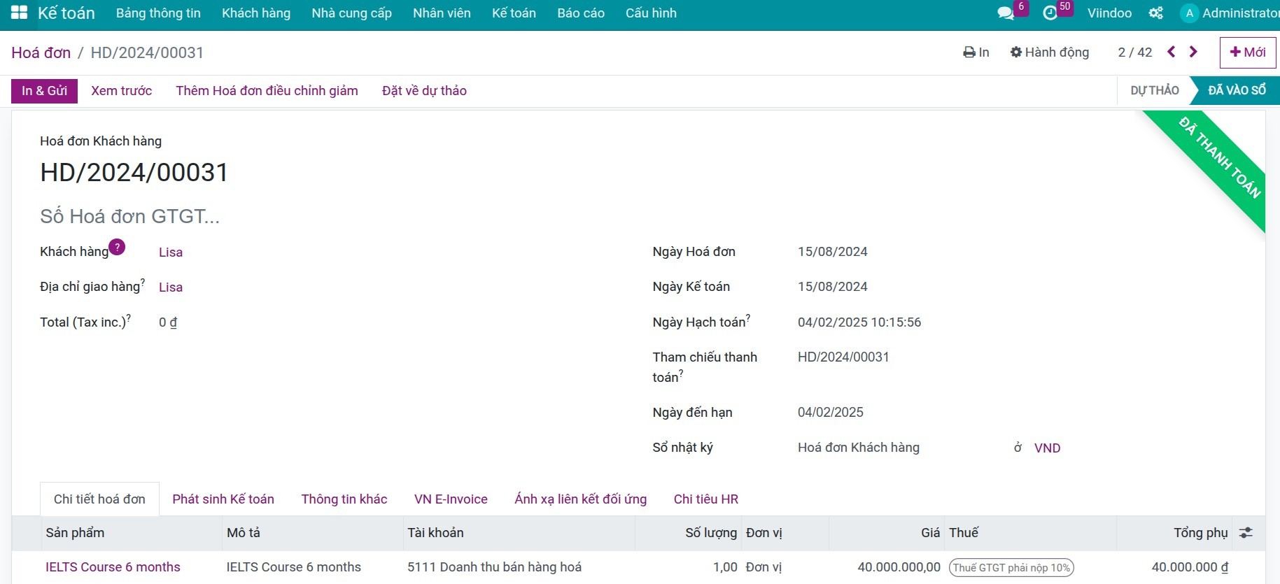The image size is (1280, 584).
Task: Open column options adjust icon
Action: coord(1246,533)
